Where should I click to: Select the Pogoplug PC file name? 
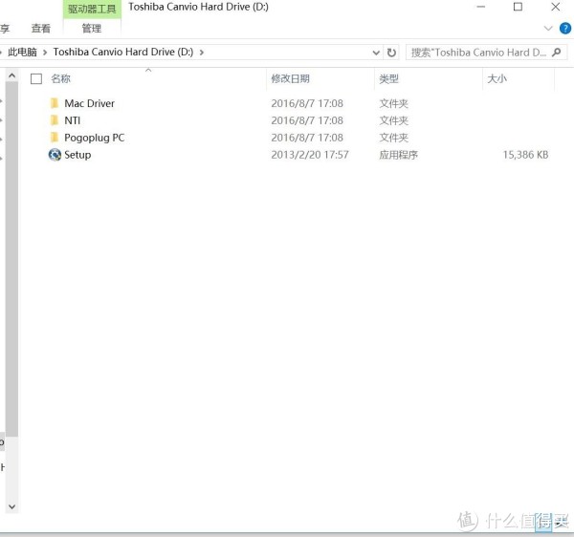pos(95,138)
